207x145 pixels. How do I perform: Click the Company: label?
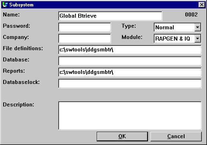[x=16, y=37]
